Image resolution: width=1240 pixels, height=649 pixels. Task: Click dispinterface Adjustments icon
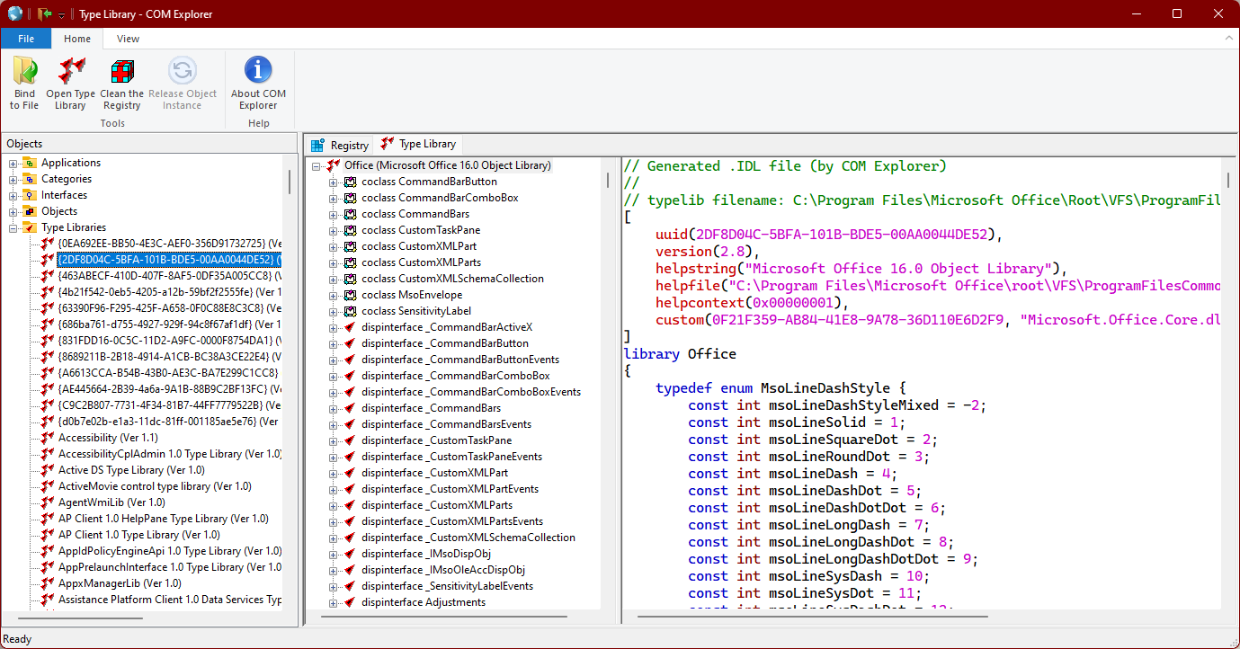pos(351,602)
